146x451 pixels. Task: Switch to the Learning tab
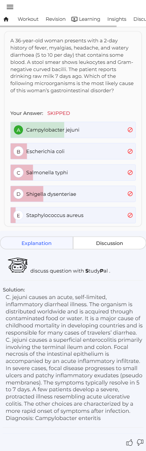pos(86,19)
